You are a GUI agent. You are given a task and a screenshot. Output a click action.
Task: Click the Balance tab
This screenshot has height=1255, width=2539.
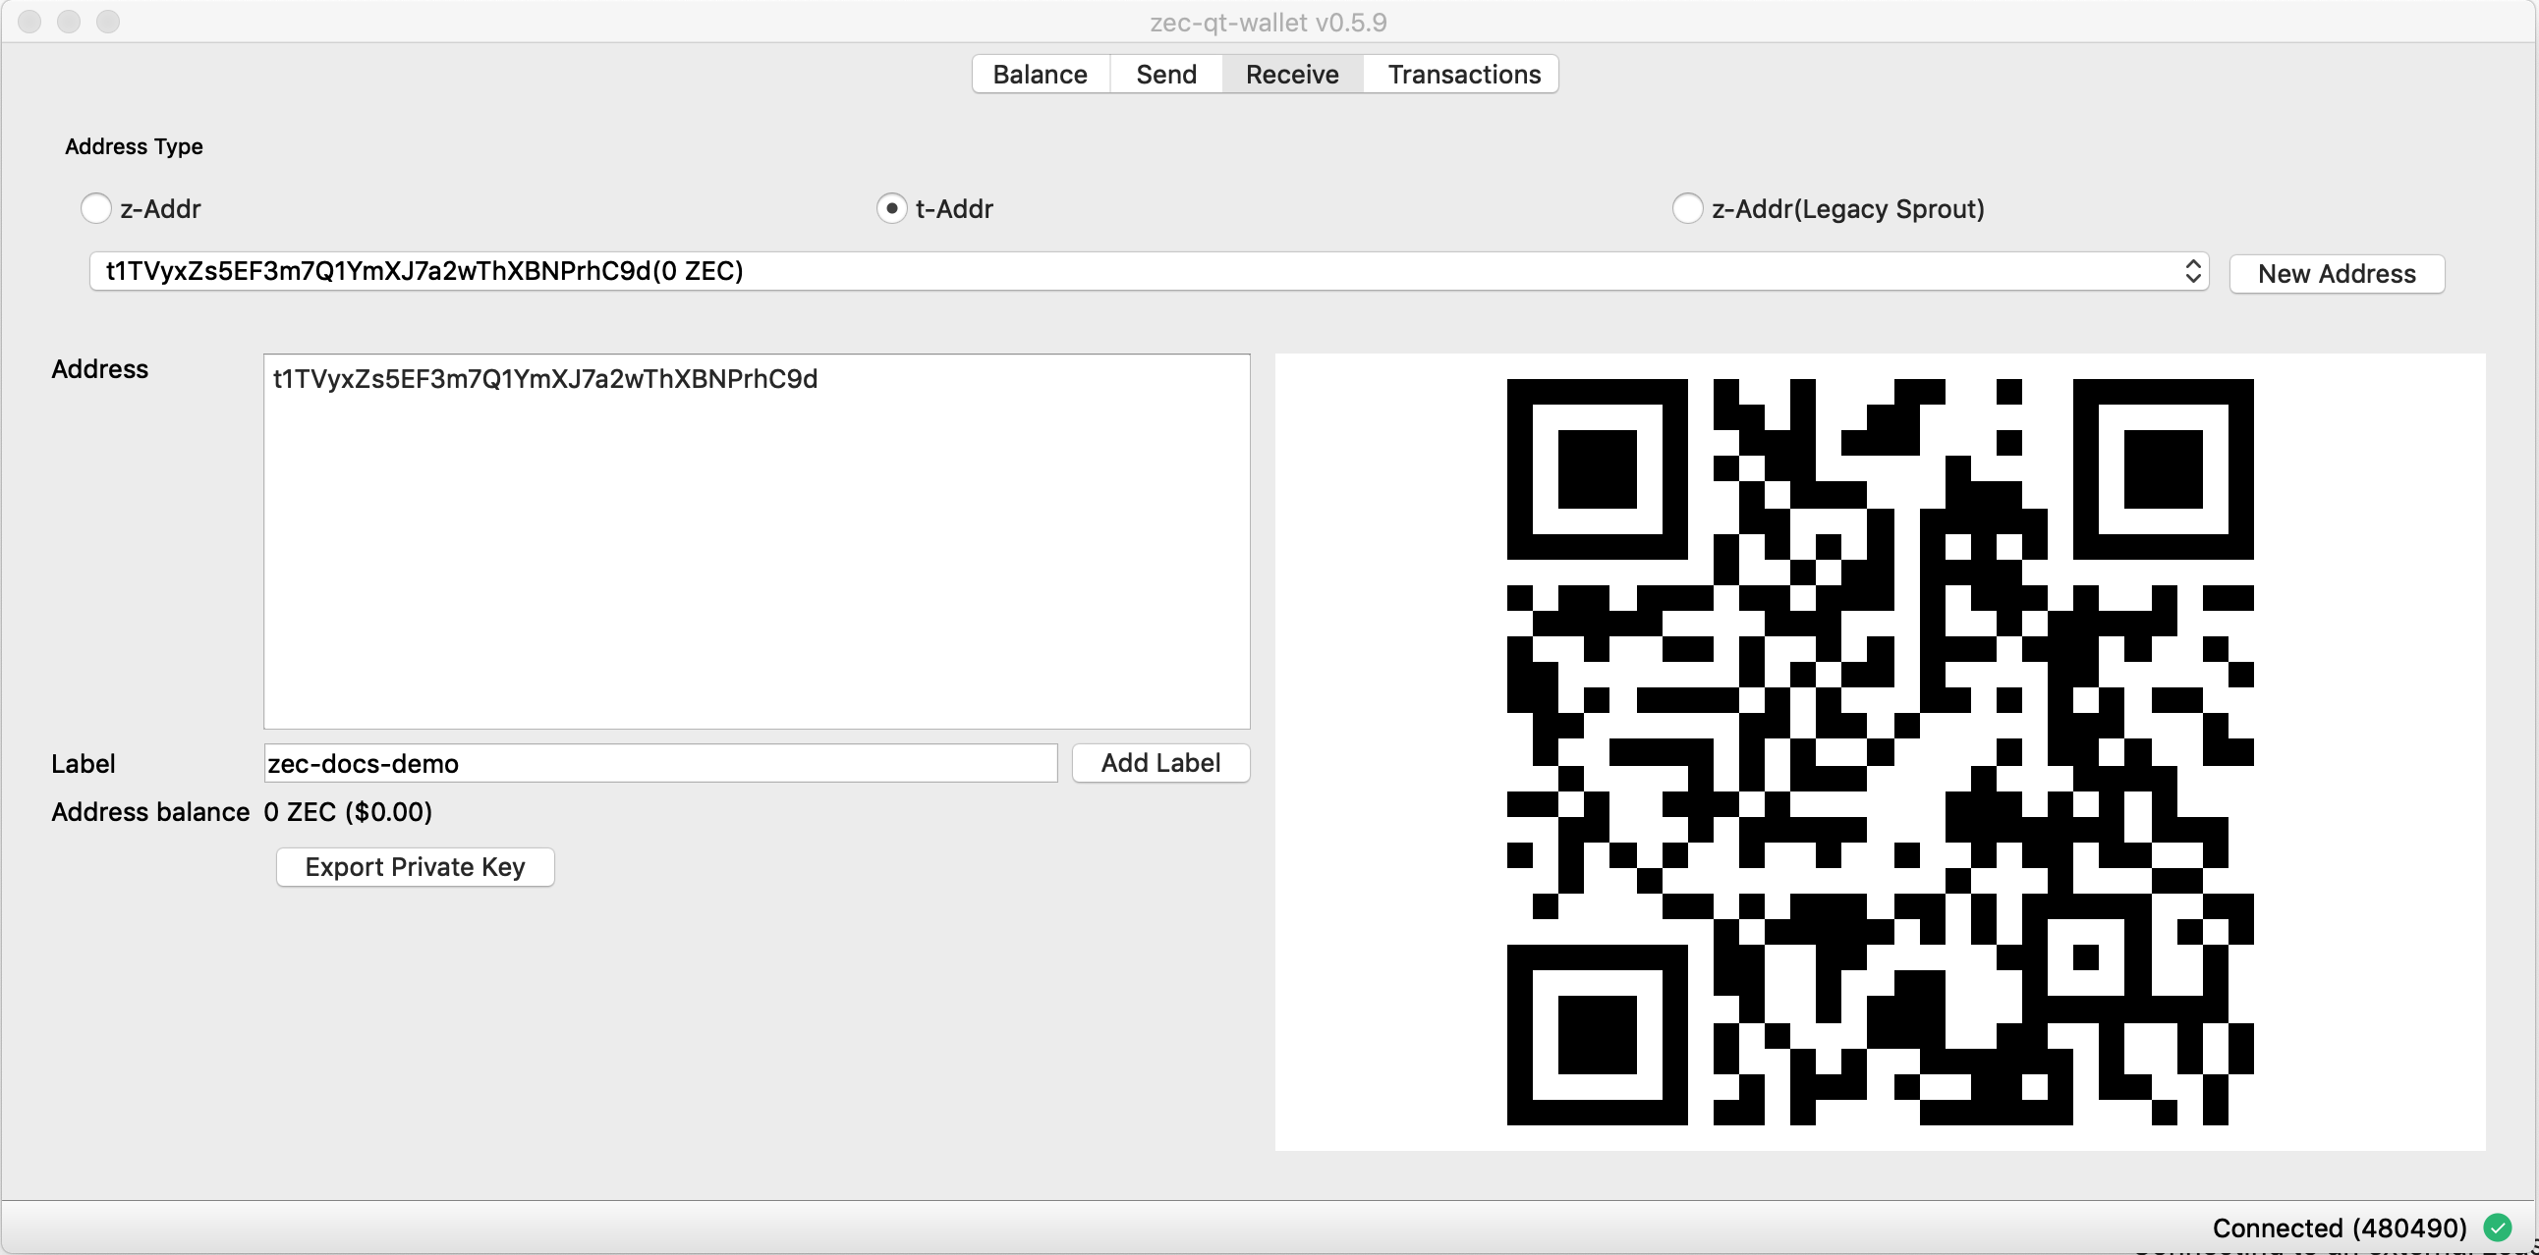pyautogui.click(x=1040, y=73)
